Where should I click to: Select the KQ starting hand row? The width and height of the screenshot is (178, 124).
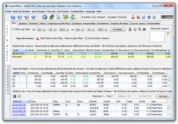(90, 79)
